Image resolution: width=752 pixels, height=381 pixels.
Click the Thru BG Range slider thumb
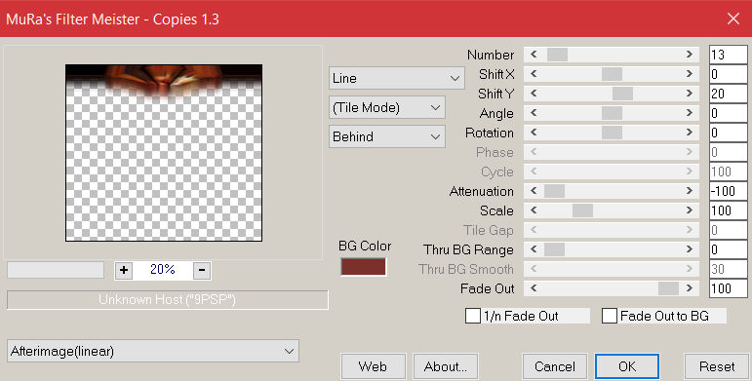click(554, 249)
